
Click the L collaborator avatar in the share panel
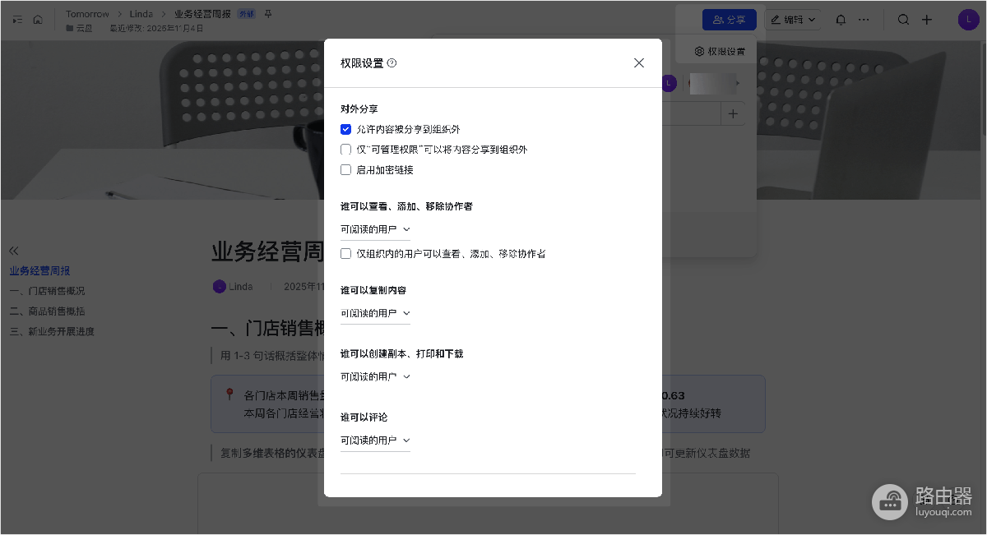669,83
